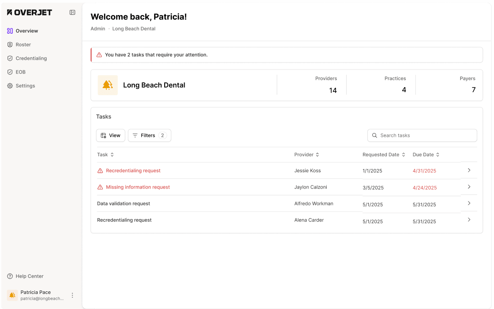Screen dimensions: 494x309
Task: Open Credentialing from the sidebar
Action: (31, 58)
